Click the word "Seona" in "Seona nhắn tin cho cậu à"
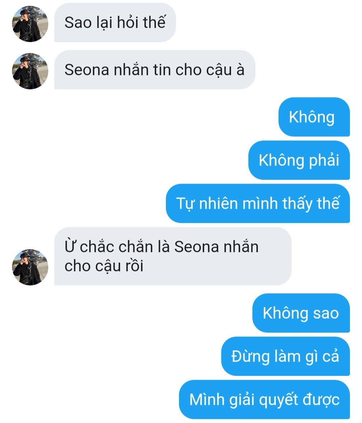Viewport: 362px width, 423px height. (87, 70)
